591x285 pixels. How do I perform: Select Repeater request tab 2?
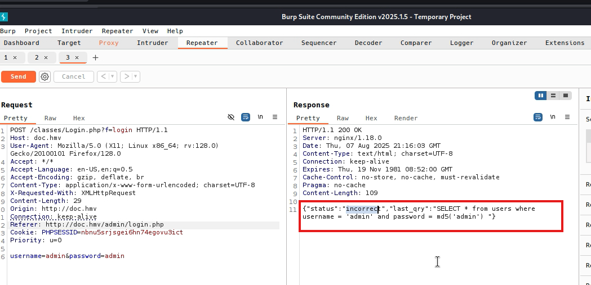click(37, 57)
